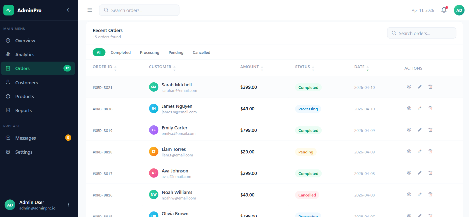Collapse the sidebar with the chevron arrow
469x217 pixels.
[68, 10]
